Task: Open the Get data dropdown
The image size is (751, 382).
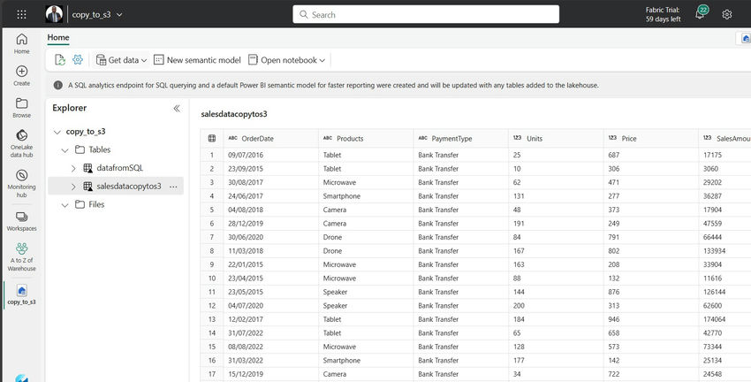Action: 121,60
